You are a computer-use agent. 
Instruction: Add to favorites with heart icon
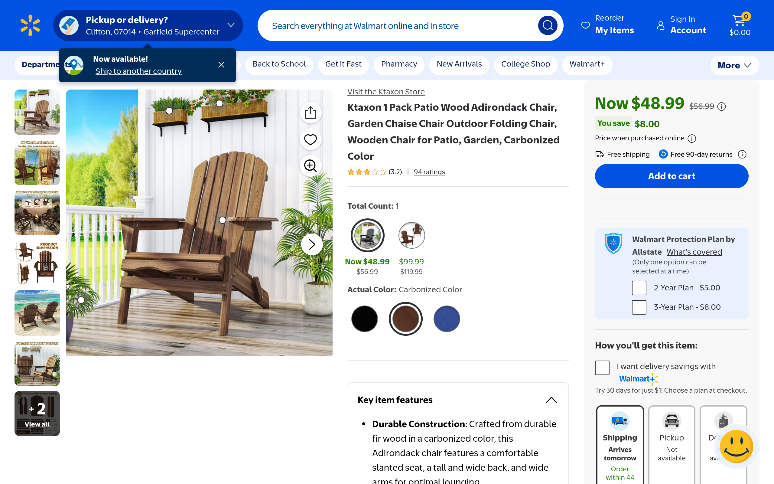point(310,139)
